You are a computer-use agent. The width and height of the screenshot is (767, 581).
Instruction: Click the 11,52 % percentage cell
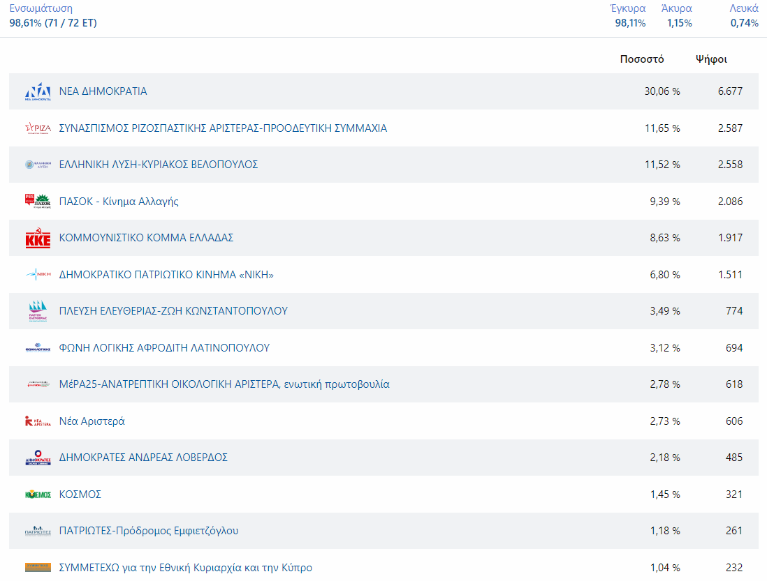point(662,165)
